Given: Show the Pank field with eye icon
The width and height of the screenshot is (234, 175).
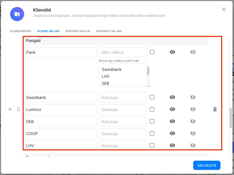Looking at the screenshot, I should 172,52.
